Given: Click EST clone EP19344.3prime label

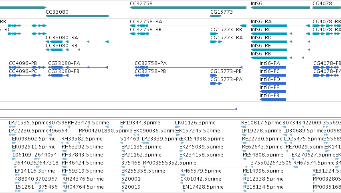Looking at the screenshot, I should [x=140, y=123].
